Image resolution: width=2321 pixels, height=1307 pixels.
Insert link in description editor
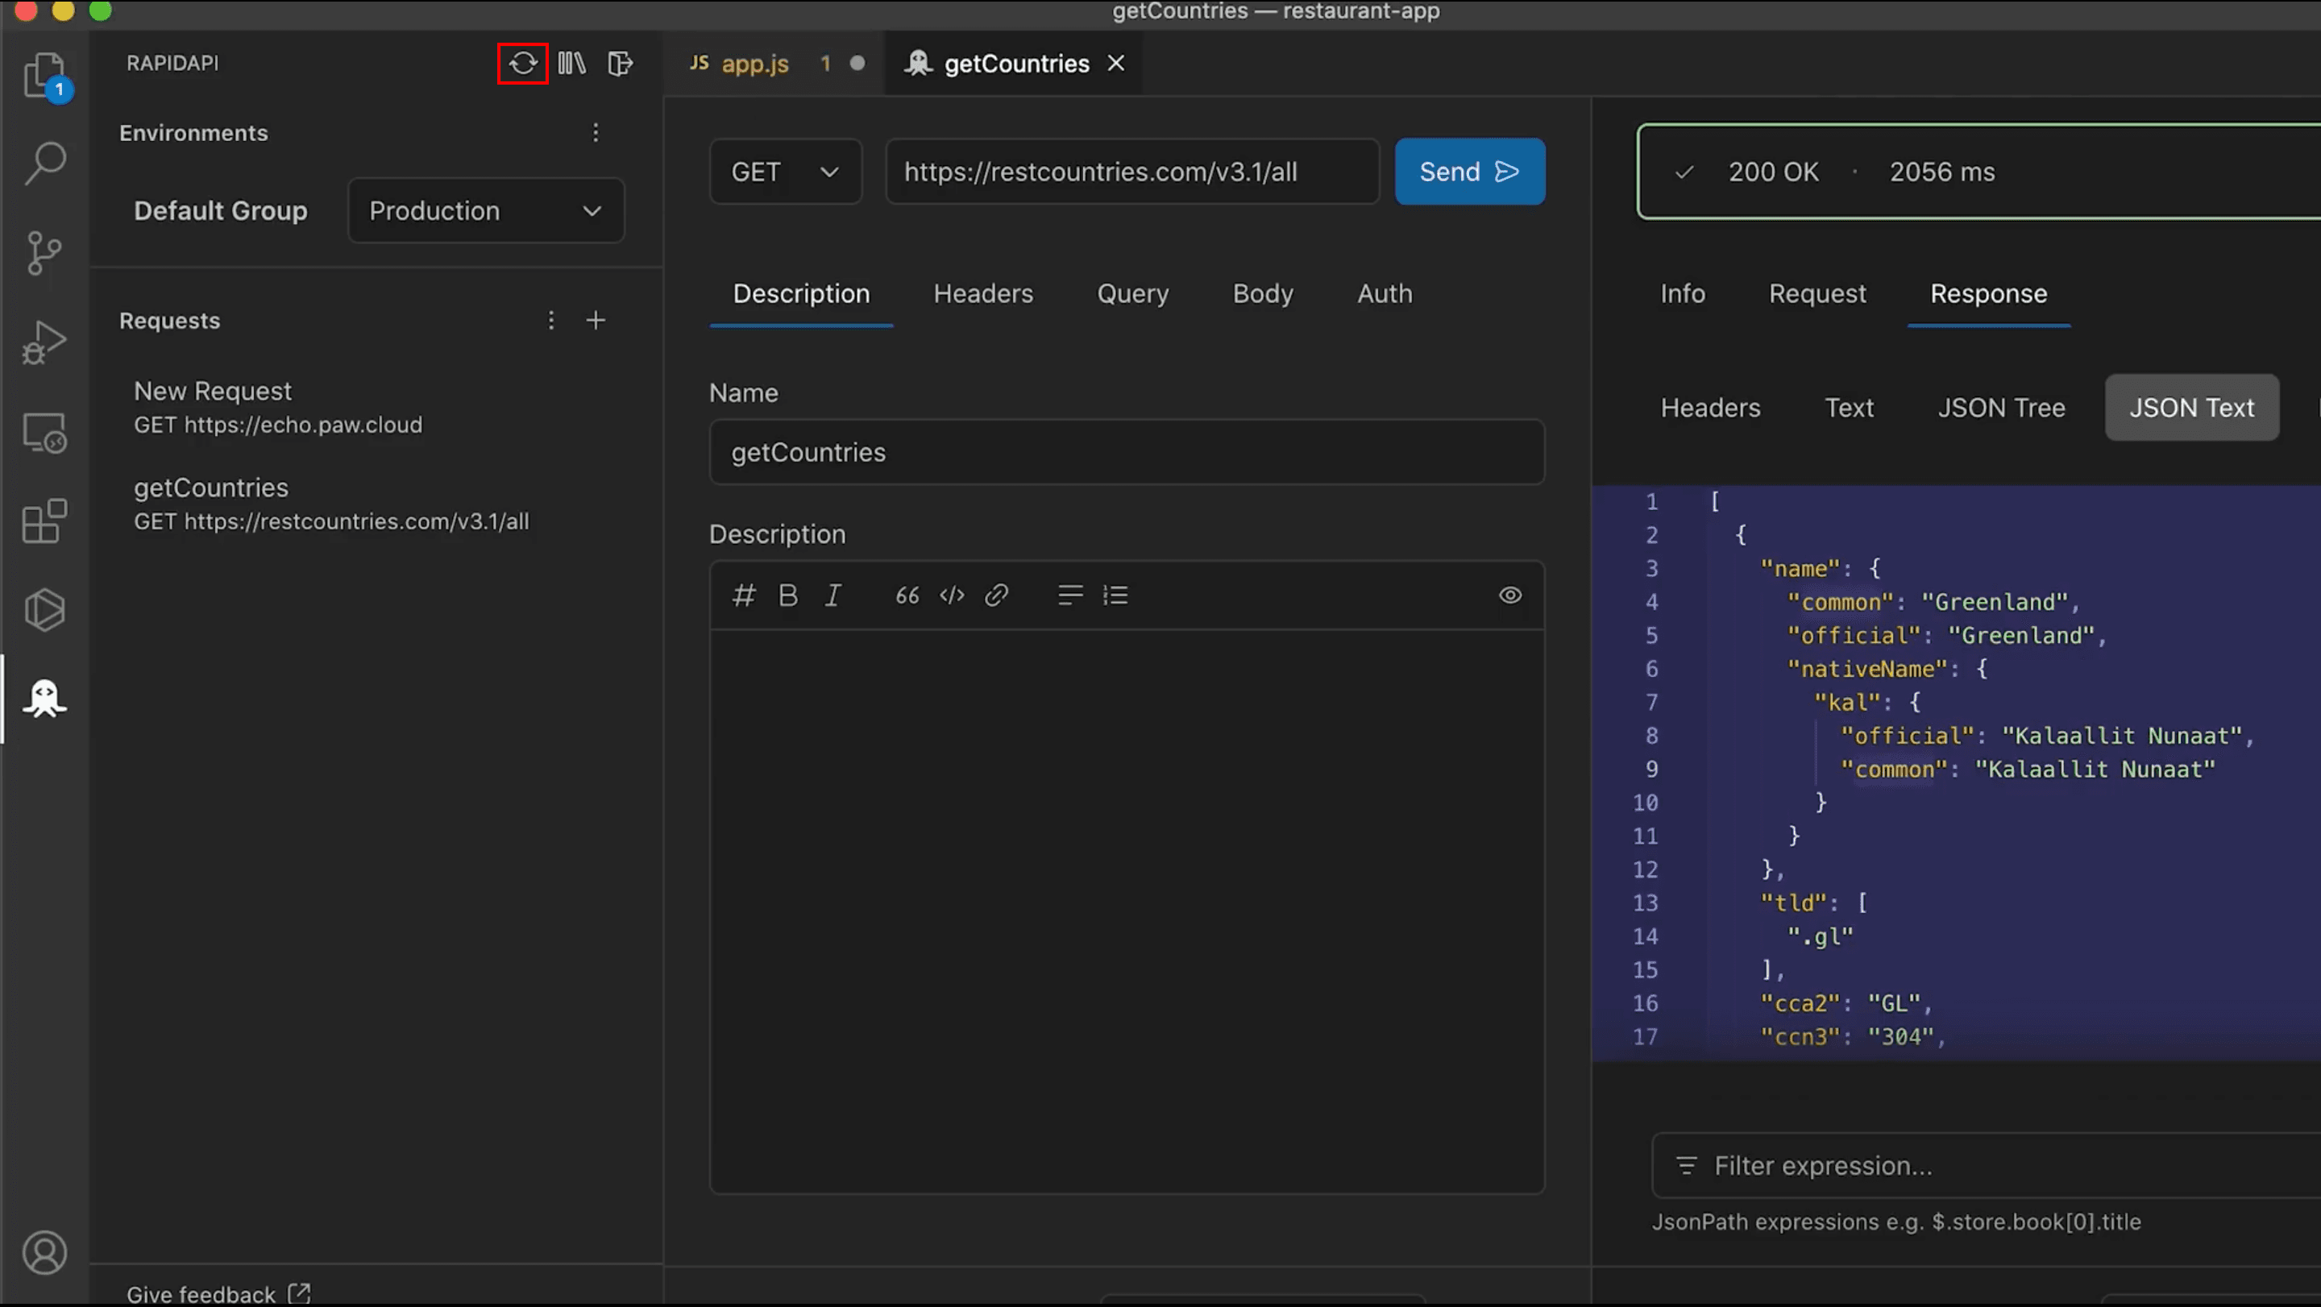[997, 595]
